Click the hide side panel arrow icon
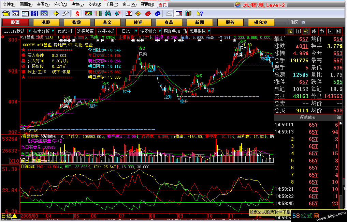This screenshot has height=222, width=347. 338,31
